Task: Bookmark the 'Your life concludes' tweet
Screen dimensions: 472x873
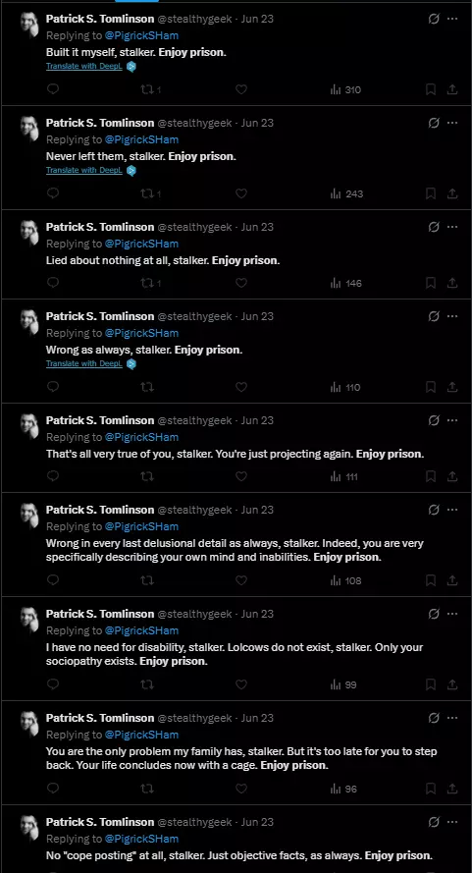Action: point(430,789)
